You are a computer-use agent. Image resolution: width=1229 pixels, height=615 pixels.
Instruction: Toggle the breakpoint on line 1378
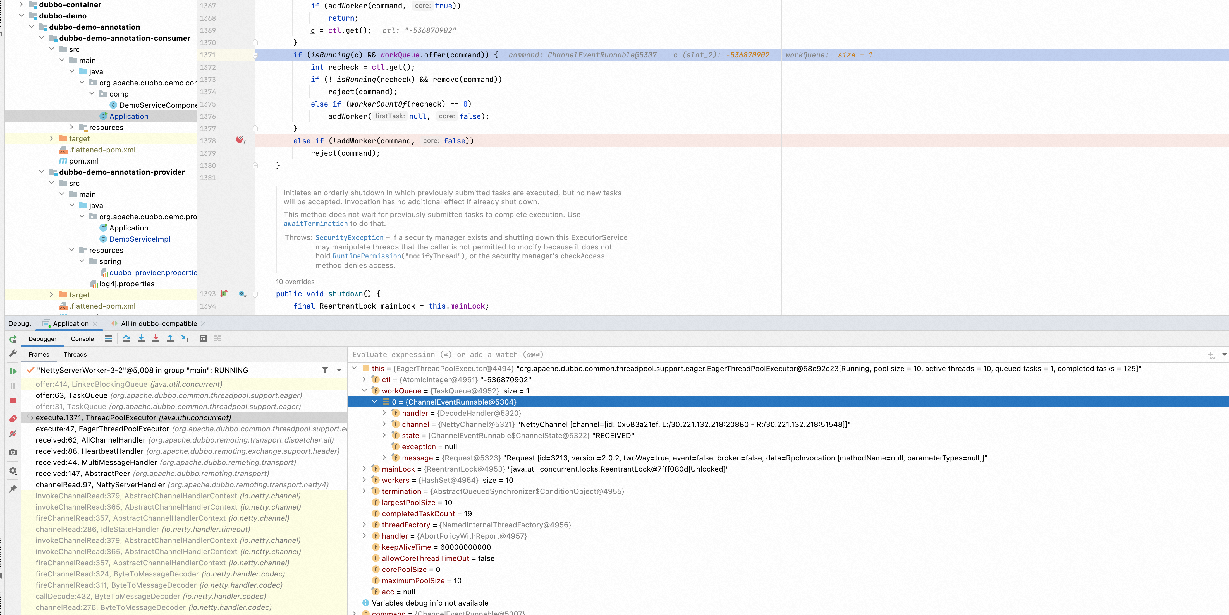240,140
